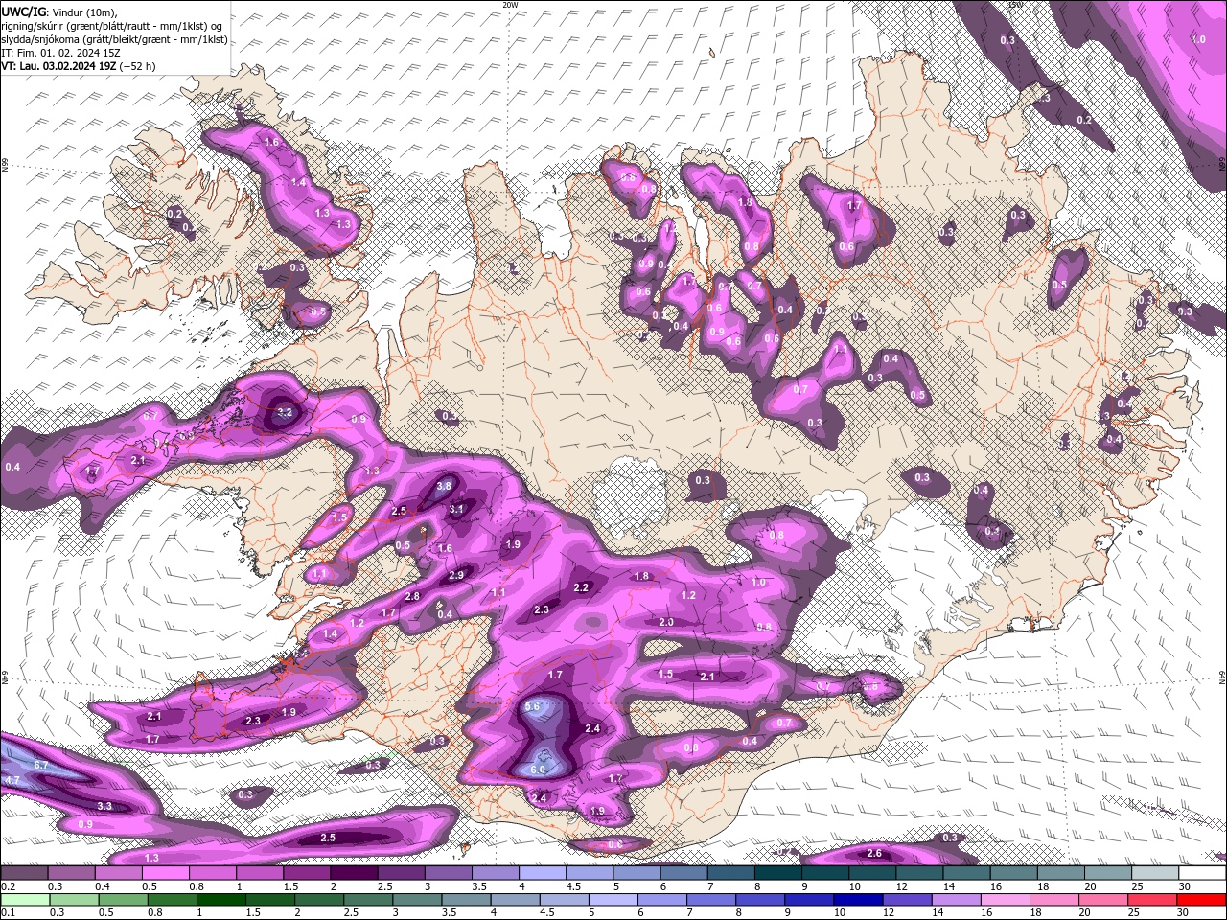Click the '(+52 h)' forecast offset text
Viewport: 1227px width, 920px height.
click(138, 66)
